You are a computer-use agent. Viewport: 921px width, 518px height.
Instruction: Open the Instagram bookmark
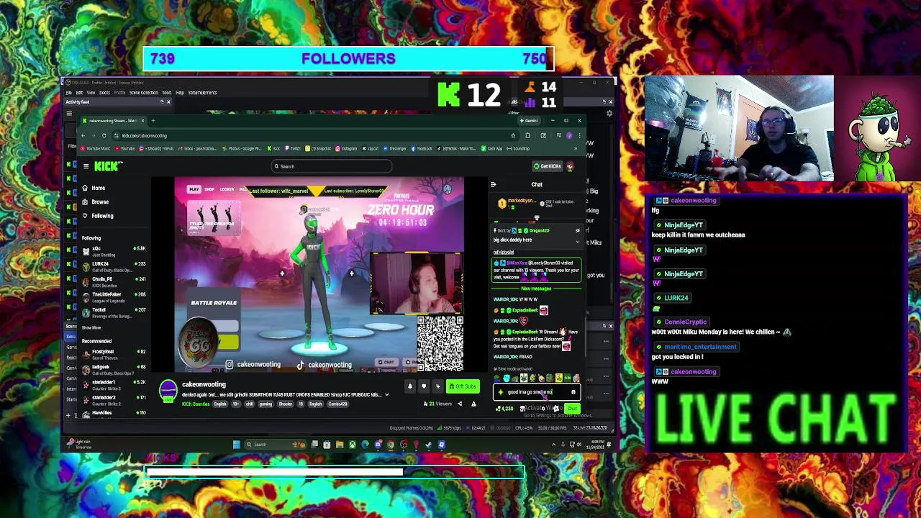point(346,149)
